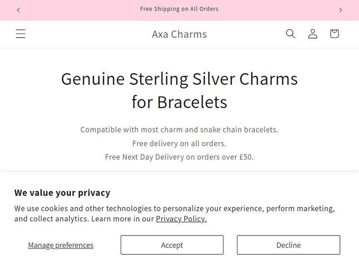Show previous announcement with left arrow
The width and height of the screenshot is (359, 269).
(x=18, y=10)
